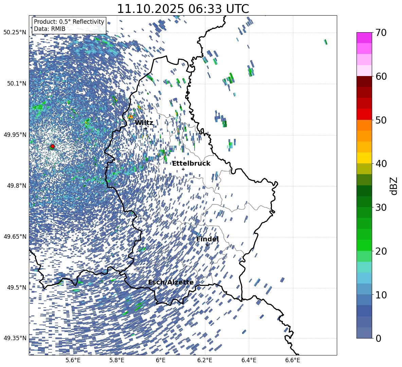402x367 pixels.
Task: Click the 49.95°N latitude label
Action: (x=15, y=134)
